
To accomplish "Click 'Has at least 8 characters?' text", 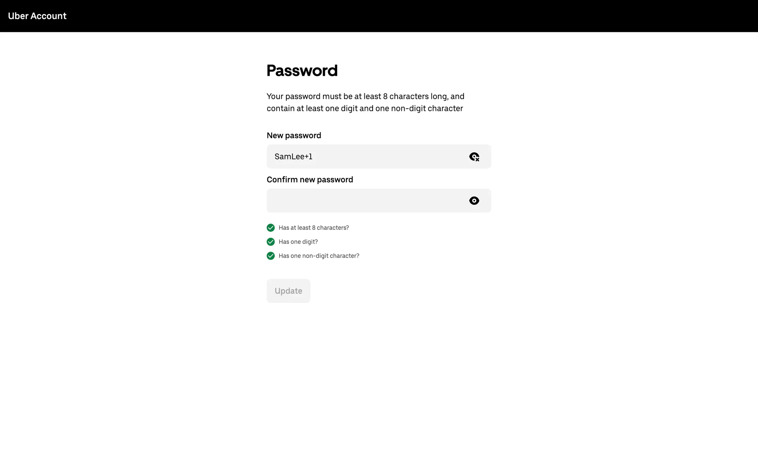I will click(x=313, y=228).
